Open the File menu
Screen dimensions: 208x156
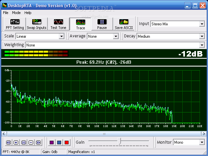[x=6, y=13]
